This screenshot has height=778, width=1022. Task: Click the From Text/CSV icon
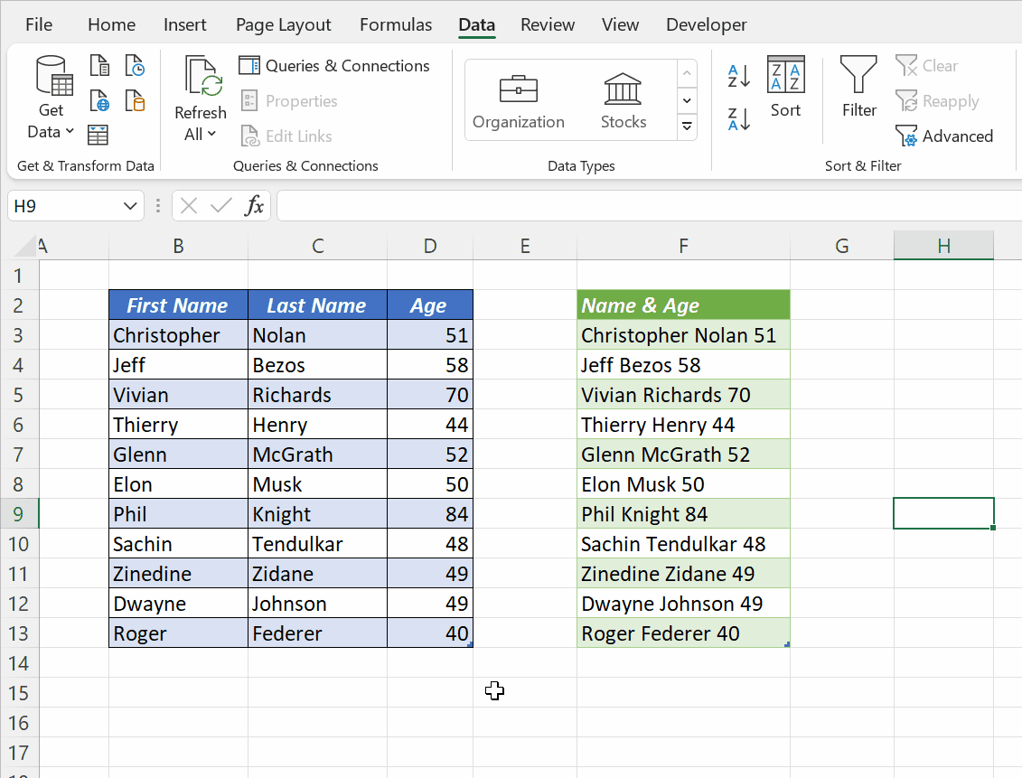(x=99, y=65)
